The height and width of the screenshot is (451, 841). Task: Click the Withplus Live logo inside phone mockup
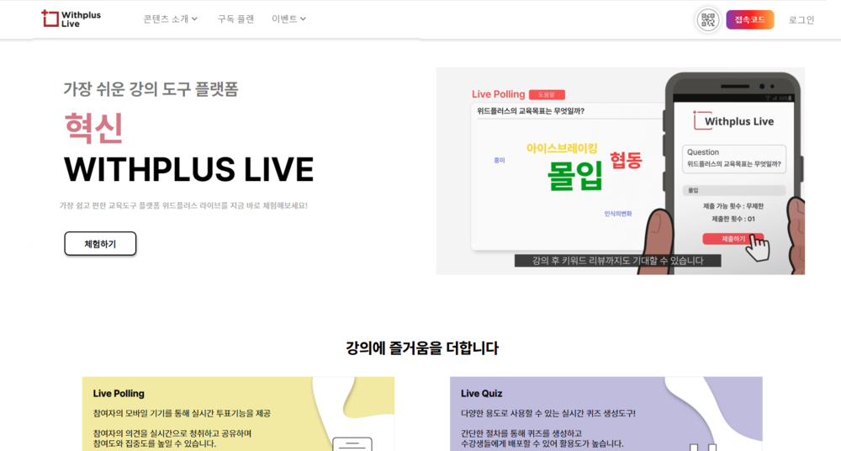[733, 121]
